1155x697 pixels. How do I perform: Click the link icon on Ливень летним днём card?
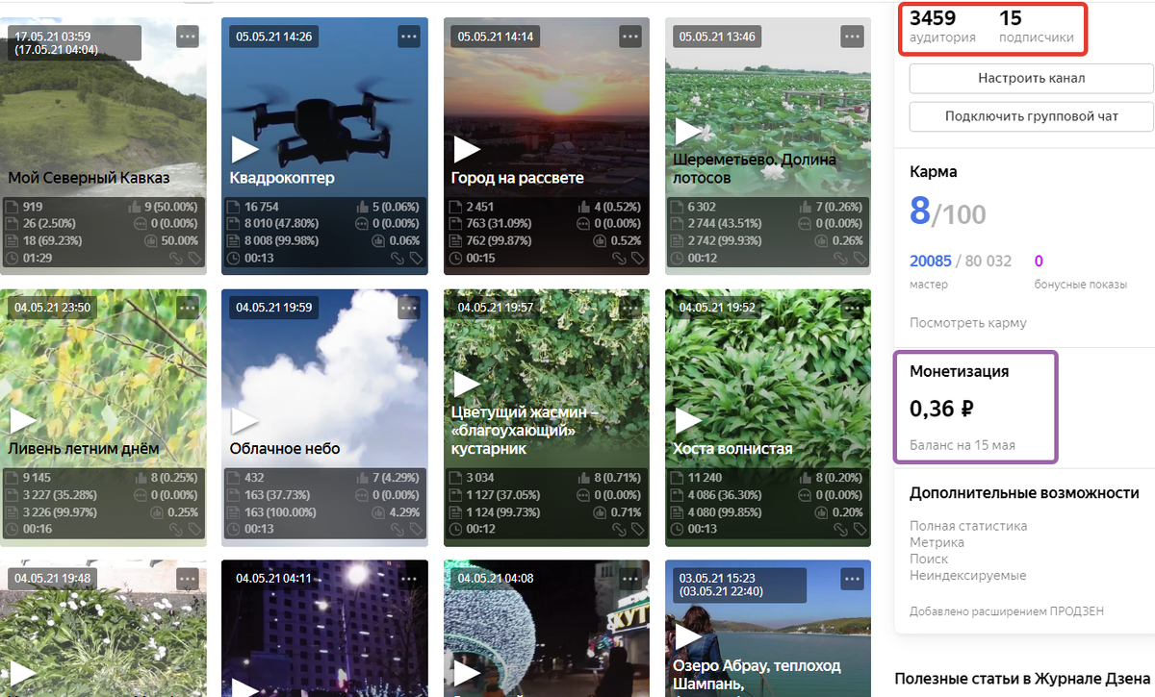click(176, 530)
